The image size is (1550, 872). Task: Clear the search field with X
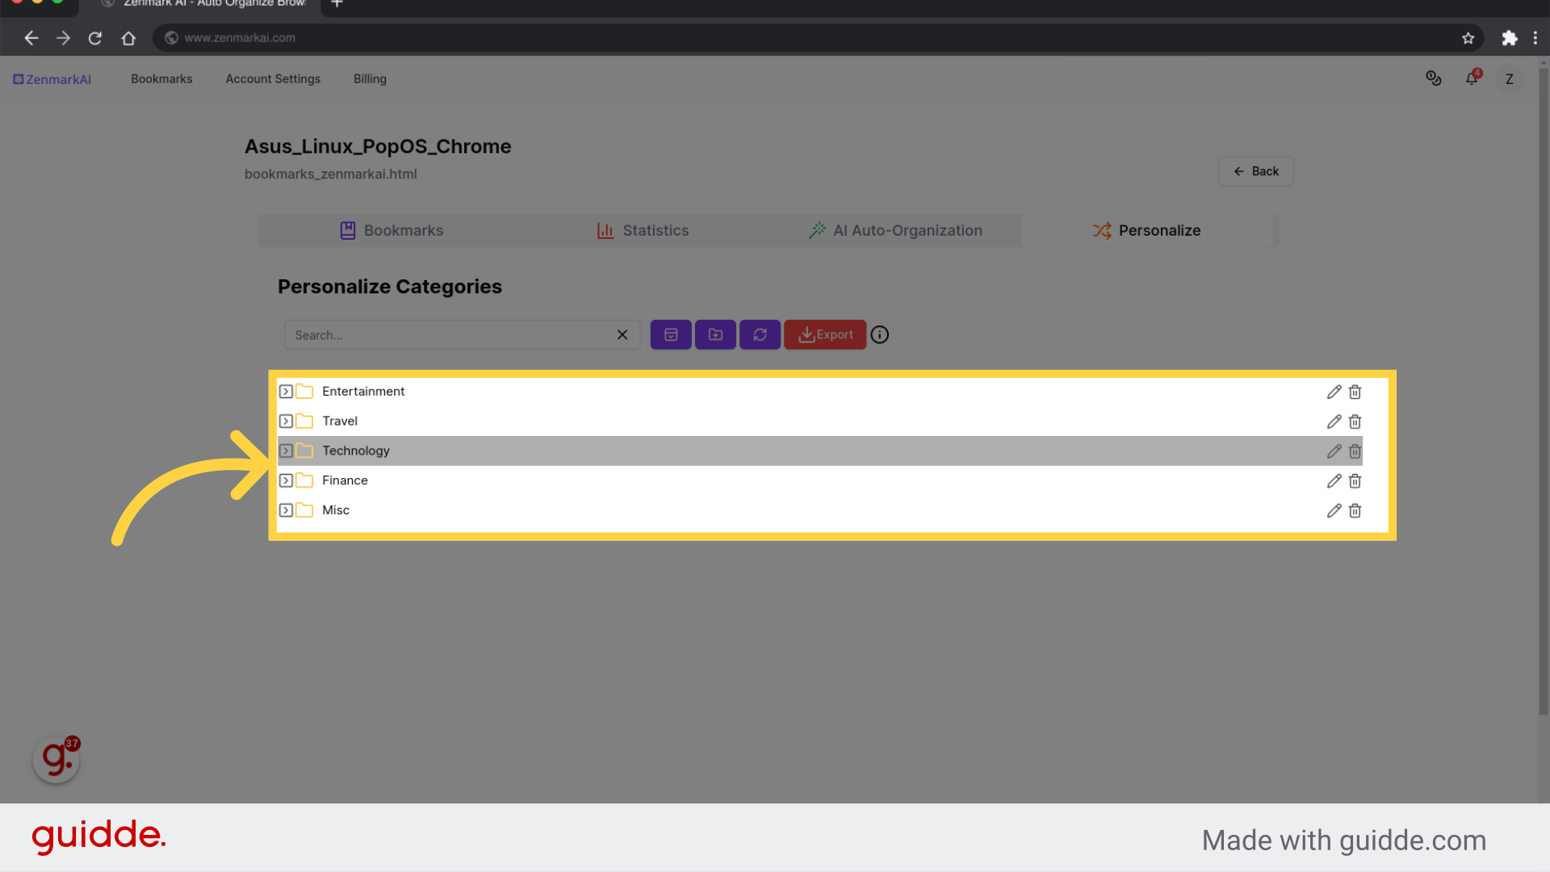pos(622,334)
